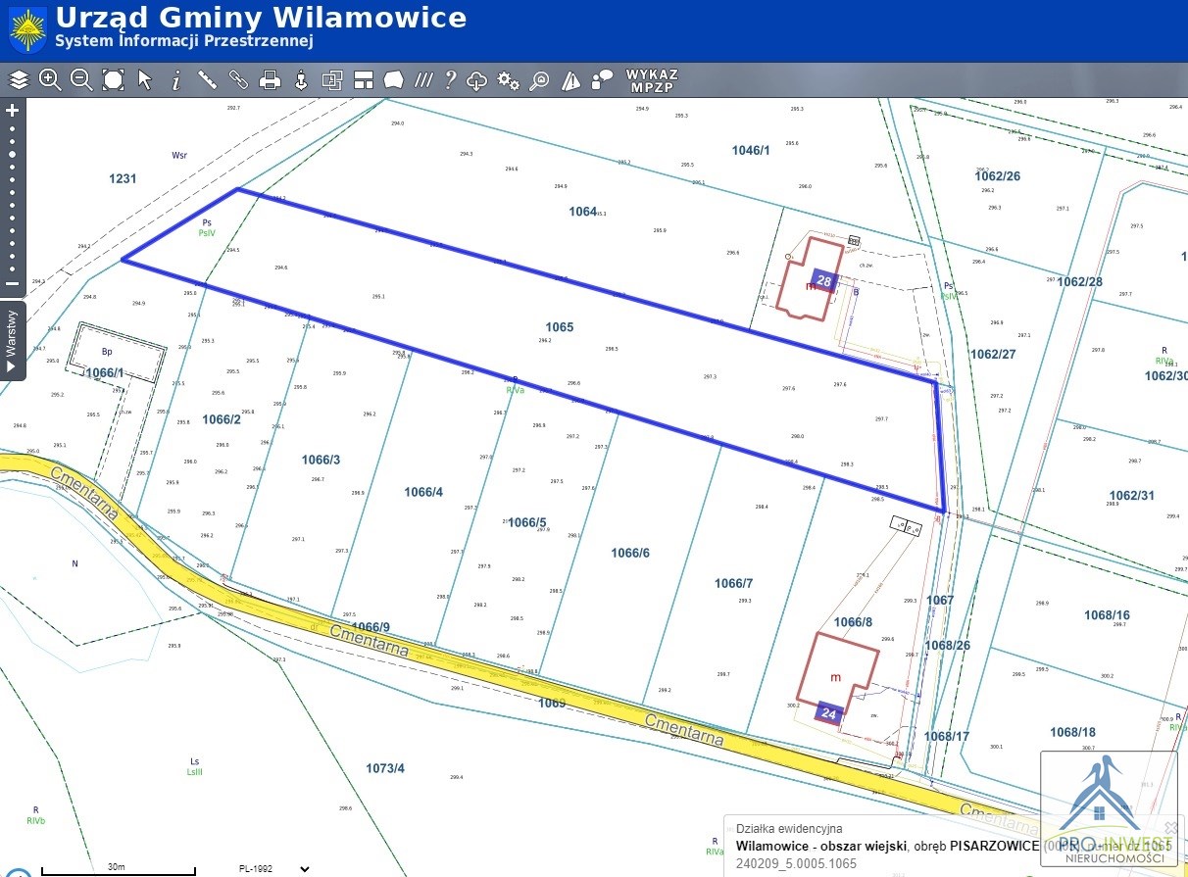Click the person with speech bubbles icon

click(603, 79)
